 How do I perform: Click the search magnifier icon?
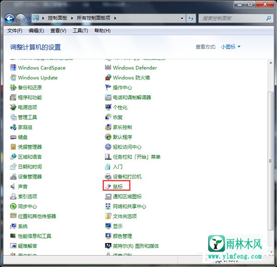coord(269,18)
